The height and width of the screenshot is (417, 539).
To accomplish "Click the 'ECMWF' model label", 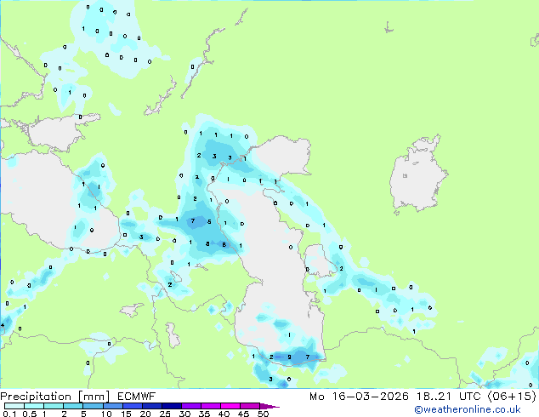I will tap(137, 397).
